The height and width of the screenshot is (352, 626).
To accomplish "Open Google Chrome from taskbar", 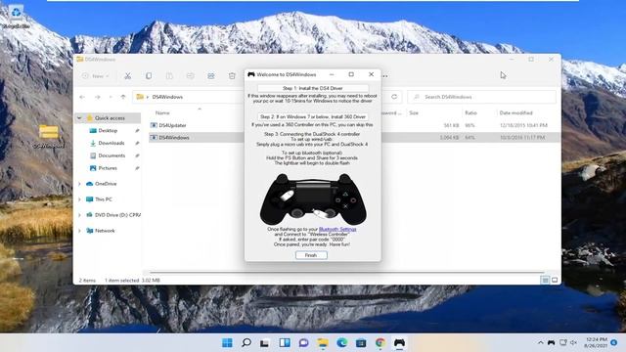I will click(380, 343).
